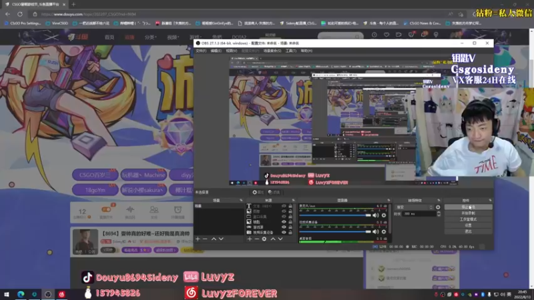The height and width of the screenshot is (300, 534).
Task: Hide the 视频采集设备 source
Action: [x=284, y=232]
